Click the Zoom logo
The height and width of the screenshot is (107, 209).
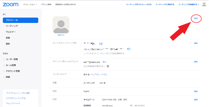tap(11, 4)
